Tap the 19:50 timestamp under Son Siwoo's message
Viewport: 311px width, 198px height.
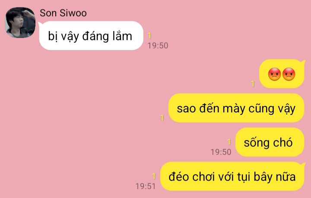(x=158, y=45)
